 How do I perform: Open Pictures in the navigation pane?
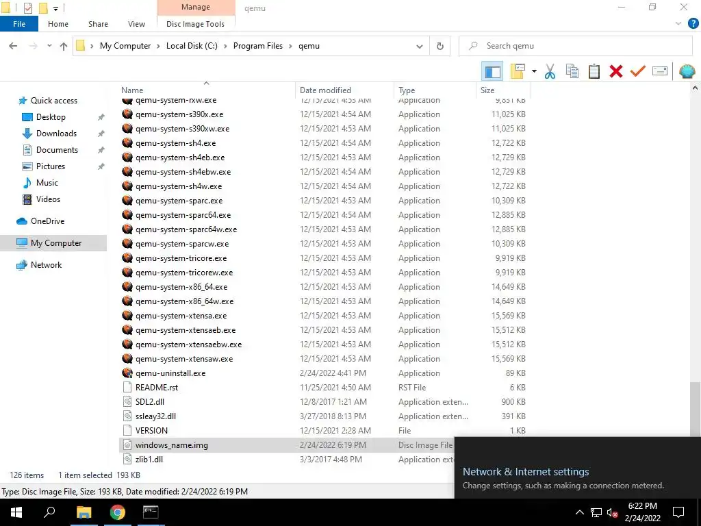pos(51,166)
